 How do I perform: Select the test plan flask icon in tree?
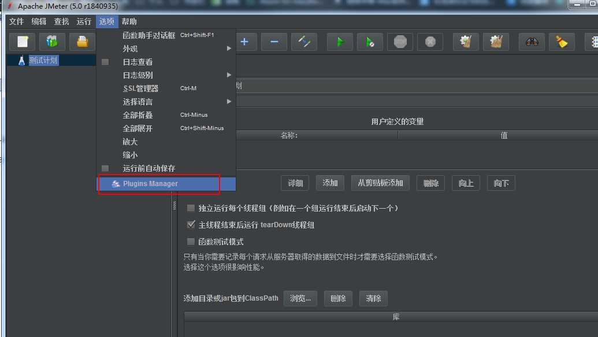22,60
